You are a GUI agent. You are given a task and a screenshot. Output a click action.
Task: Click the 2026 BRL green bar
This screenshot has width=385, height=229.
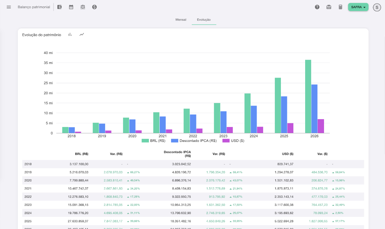pos(308,96)
